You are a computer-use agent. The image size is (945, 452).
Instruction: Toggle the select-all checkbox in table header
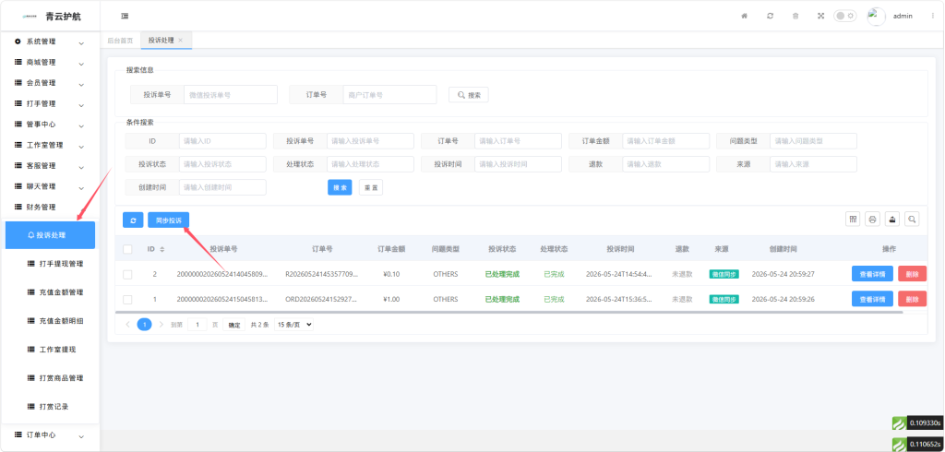[x=127, y=249]
